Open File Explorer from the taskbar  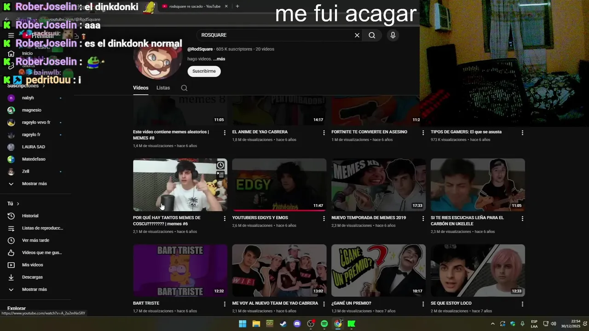click(256, 324)
